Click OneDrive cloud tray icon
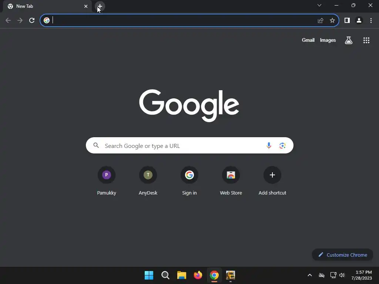The height and width of the screenshot is (284, 379). (322, 275)
